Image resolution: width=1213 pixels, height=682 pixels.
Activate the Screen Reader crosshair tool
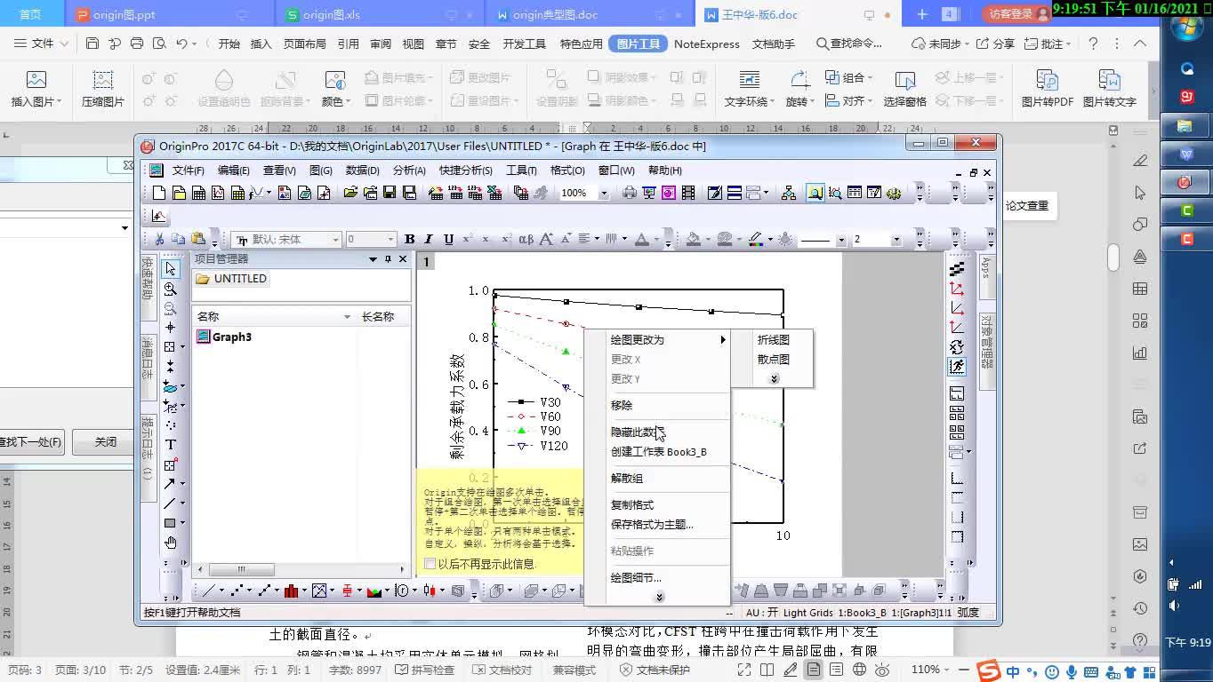[x=170, y=328]
